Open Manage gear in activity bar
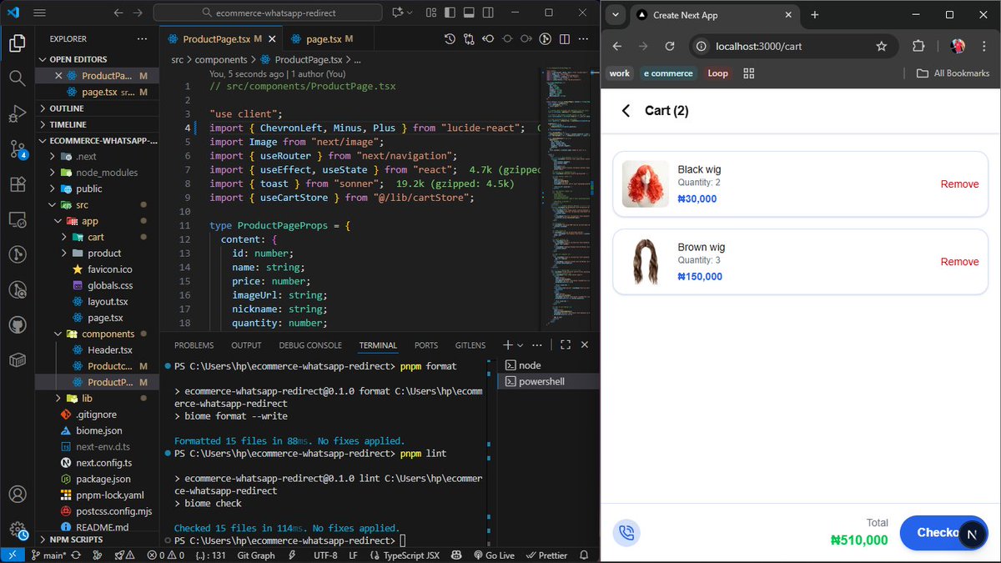This screenshot has height=563, width=1001. [17, 530]
